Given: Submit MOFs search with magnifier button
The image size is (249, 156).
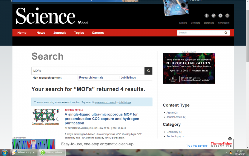Looking at the screenshot, I should click(x=148, y=71).
